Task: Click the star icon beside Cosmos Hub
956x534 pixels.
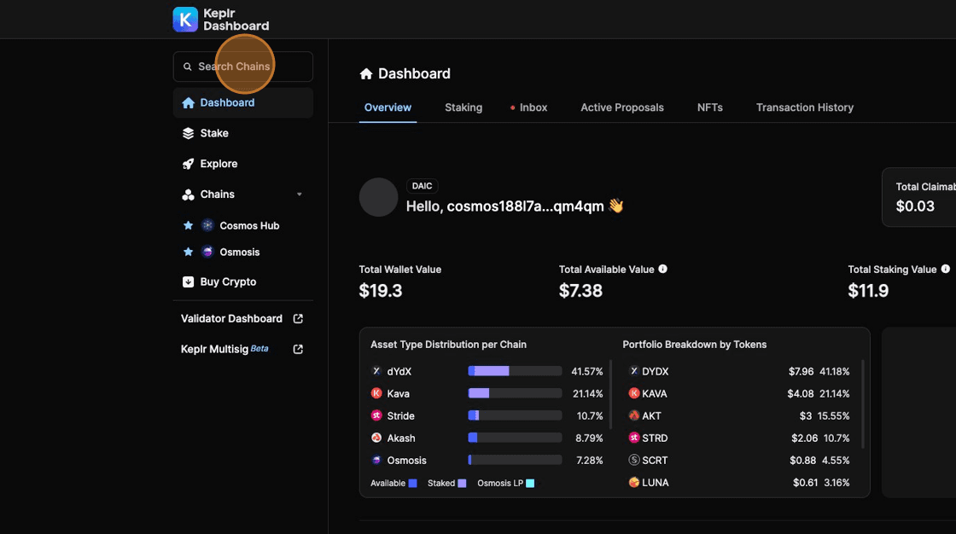Action: click(x=189, y=226)
